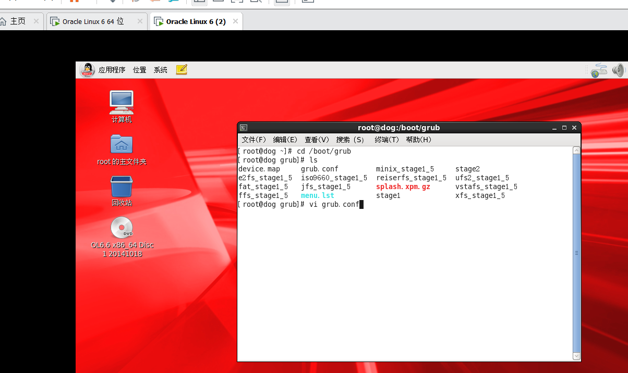Click minix_stage1_5 in listing
Screen dimensions: 628x373
405,169
